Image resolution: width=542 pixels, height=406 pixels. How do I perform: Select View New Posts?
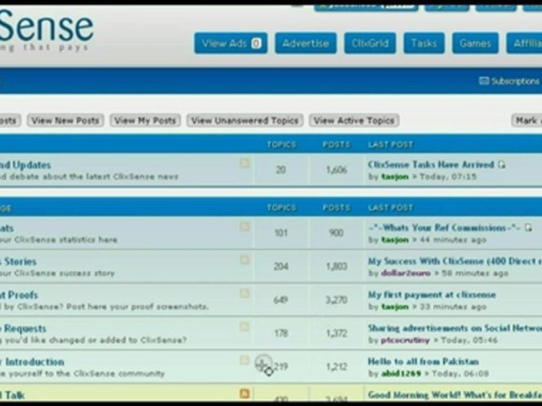[65, 121]
